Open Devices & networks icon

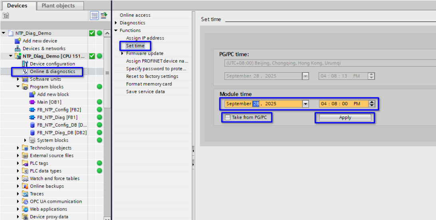point(18,48)
